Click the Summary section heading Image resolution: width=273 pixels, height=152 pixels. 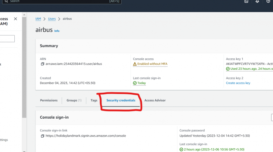coord(49,46)
